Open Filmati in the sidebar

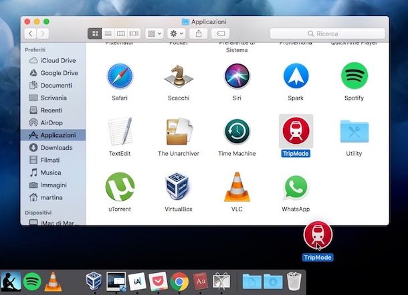tap(53, 160)
